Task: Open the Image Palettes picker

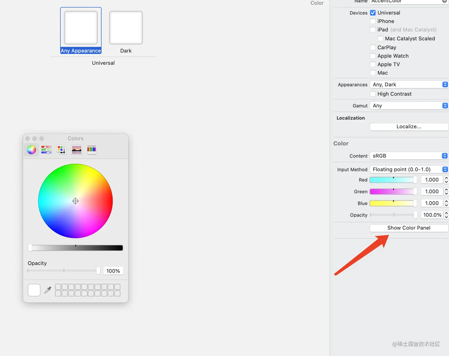Action: pyautogui.click(x=76, y=150)
